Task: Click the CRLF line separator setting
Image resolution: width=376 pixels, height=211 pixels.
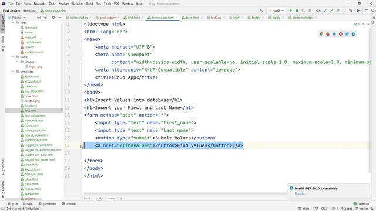Action: click(x=324, y=209)
